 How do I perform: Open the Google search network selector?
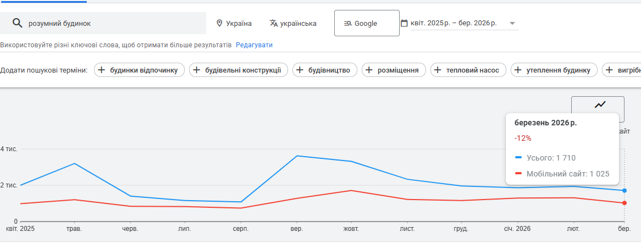[x=367, y=24]
